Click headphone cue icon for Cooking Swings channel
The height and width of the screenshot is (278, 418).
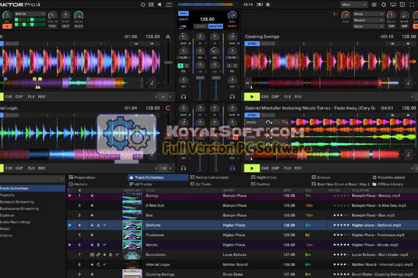tap(232, 97)
